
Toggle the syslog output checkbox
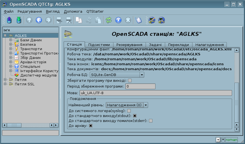(129, 111)
